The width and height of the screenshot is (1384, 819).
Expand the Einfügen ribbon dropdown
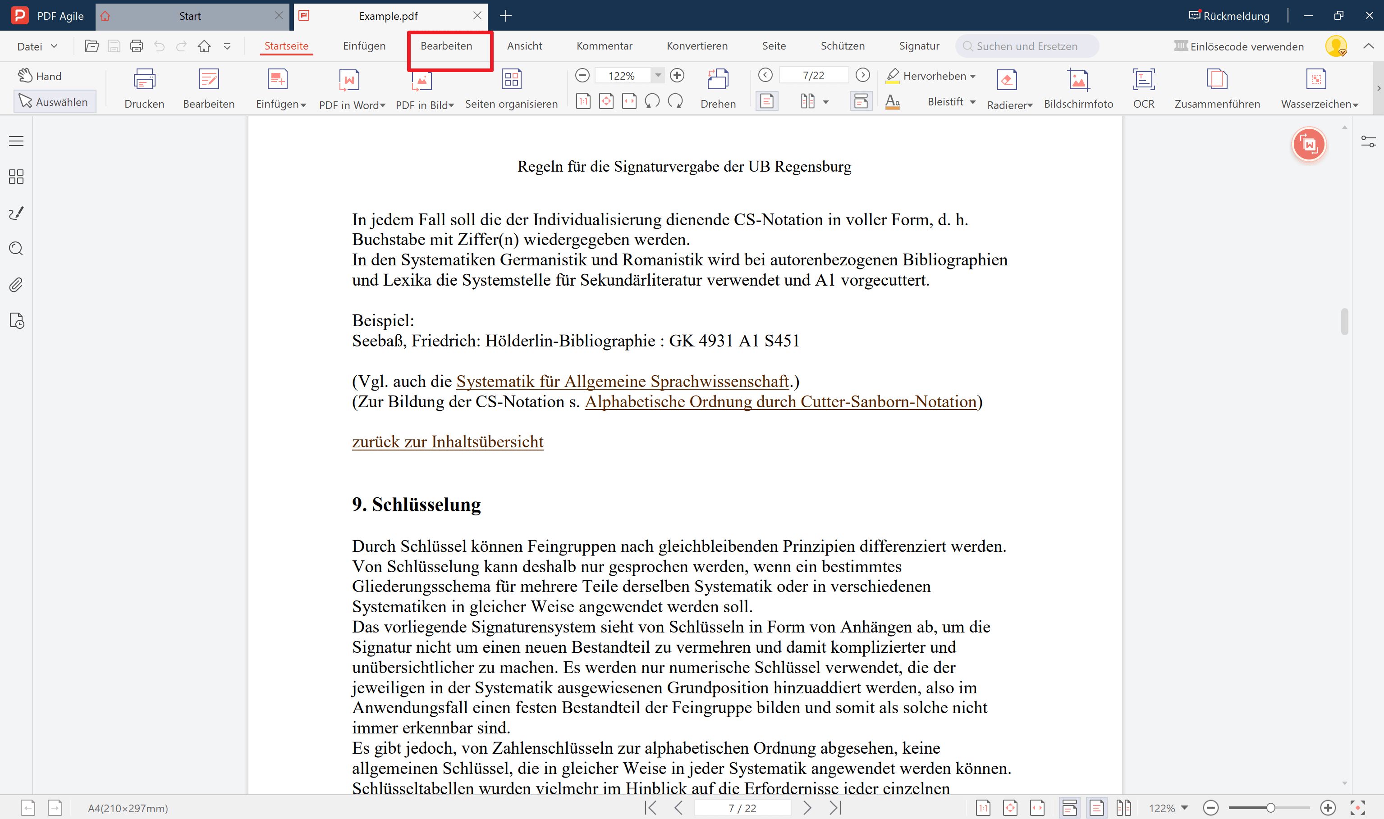click(x=303, y=105)
